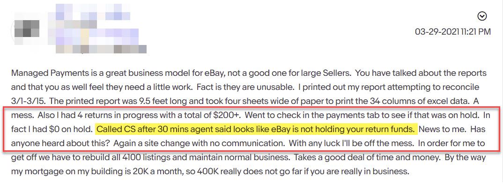Click the blurred user rank line below username
503x185 pixels.
coord(101,49)
